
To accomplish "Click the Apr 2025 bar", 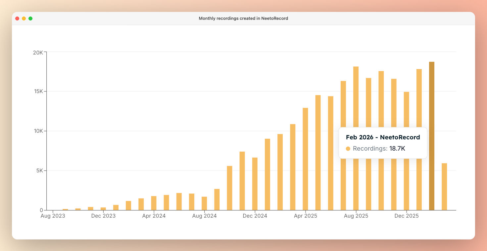I will pyautogui.click(x=305, y=159).
